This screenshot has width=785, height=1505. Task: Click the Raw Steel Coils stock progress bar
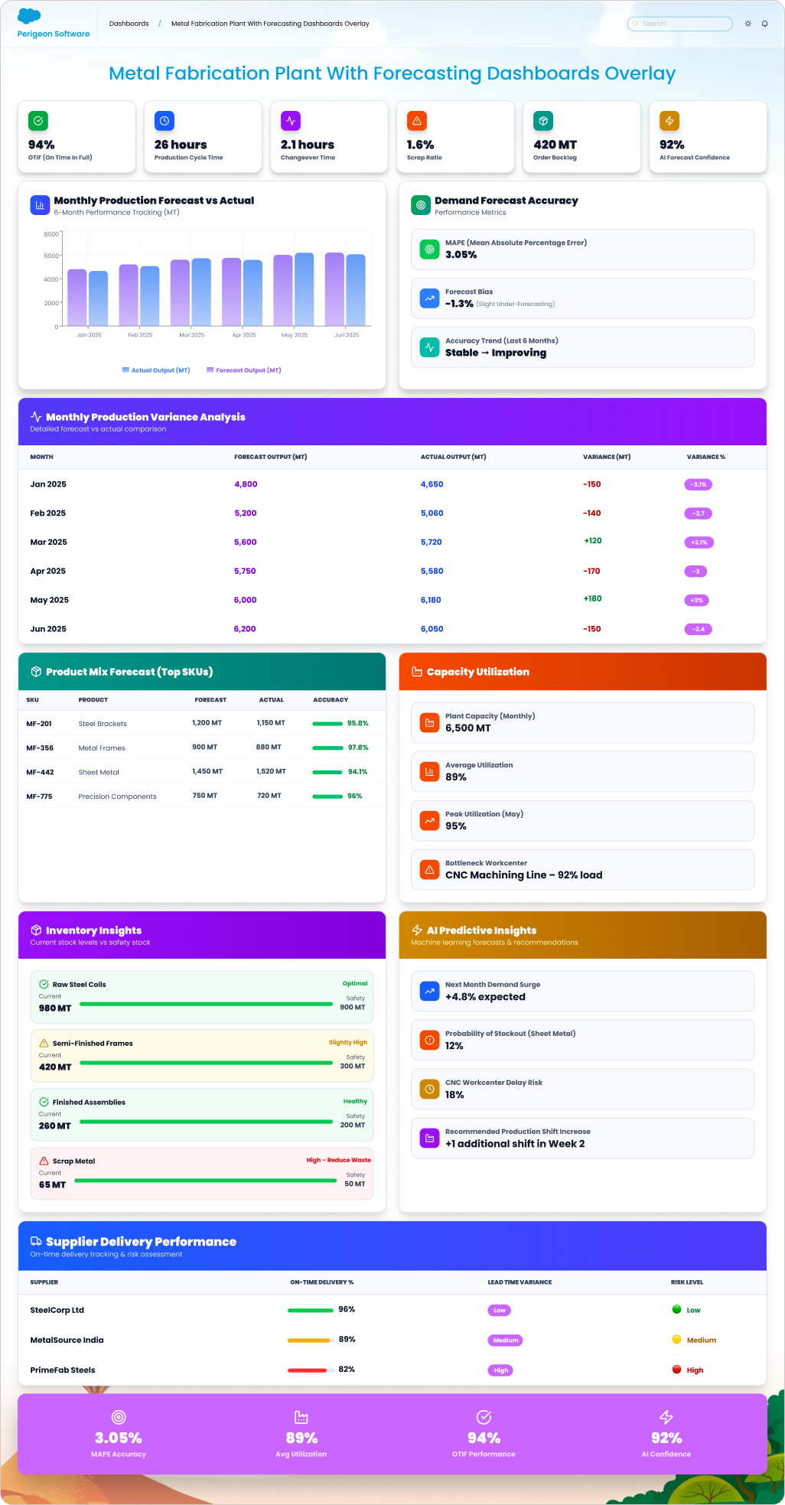click(x=206, y=1004)
